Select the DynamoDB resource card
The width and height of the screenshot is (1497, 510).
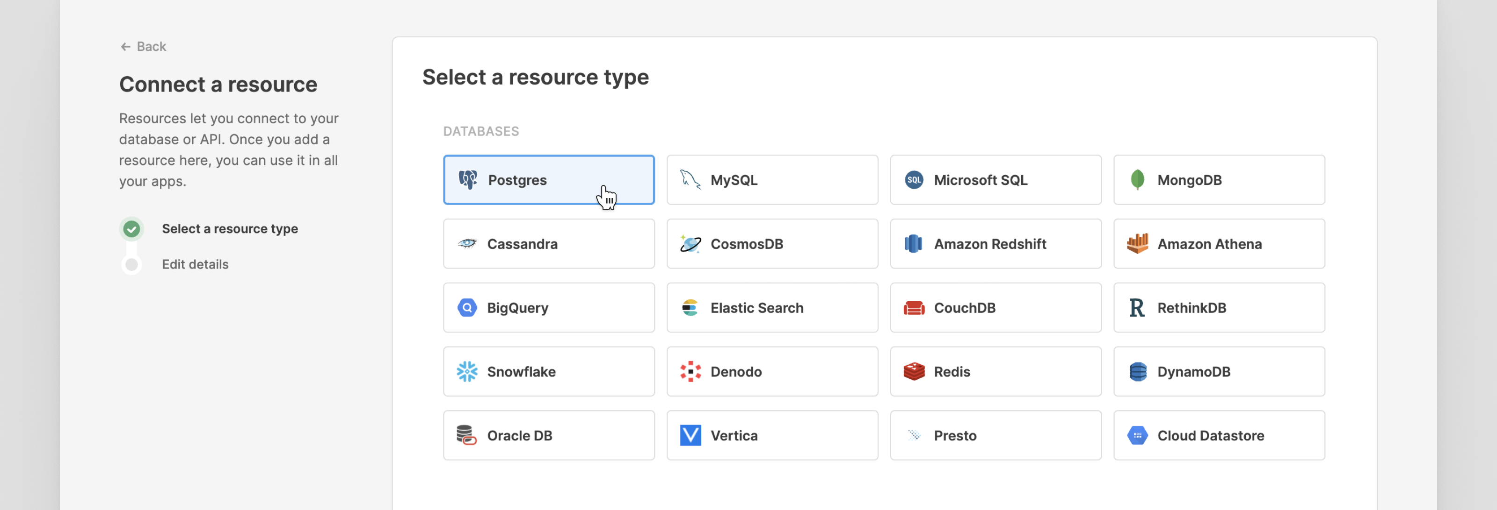point(1219,371)
